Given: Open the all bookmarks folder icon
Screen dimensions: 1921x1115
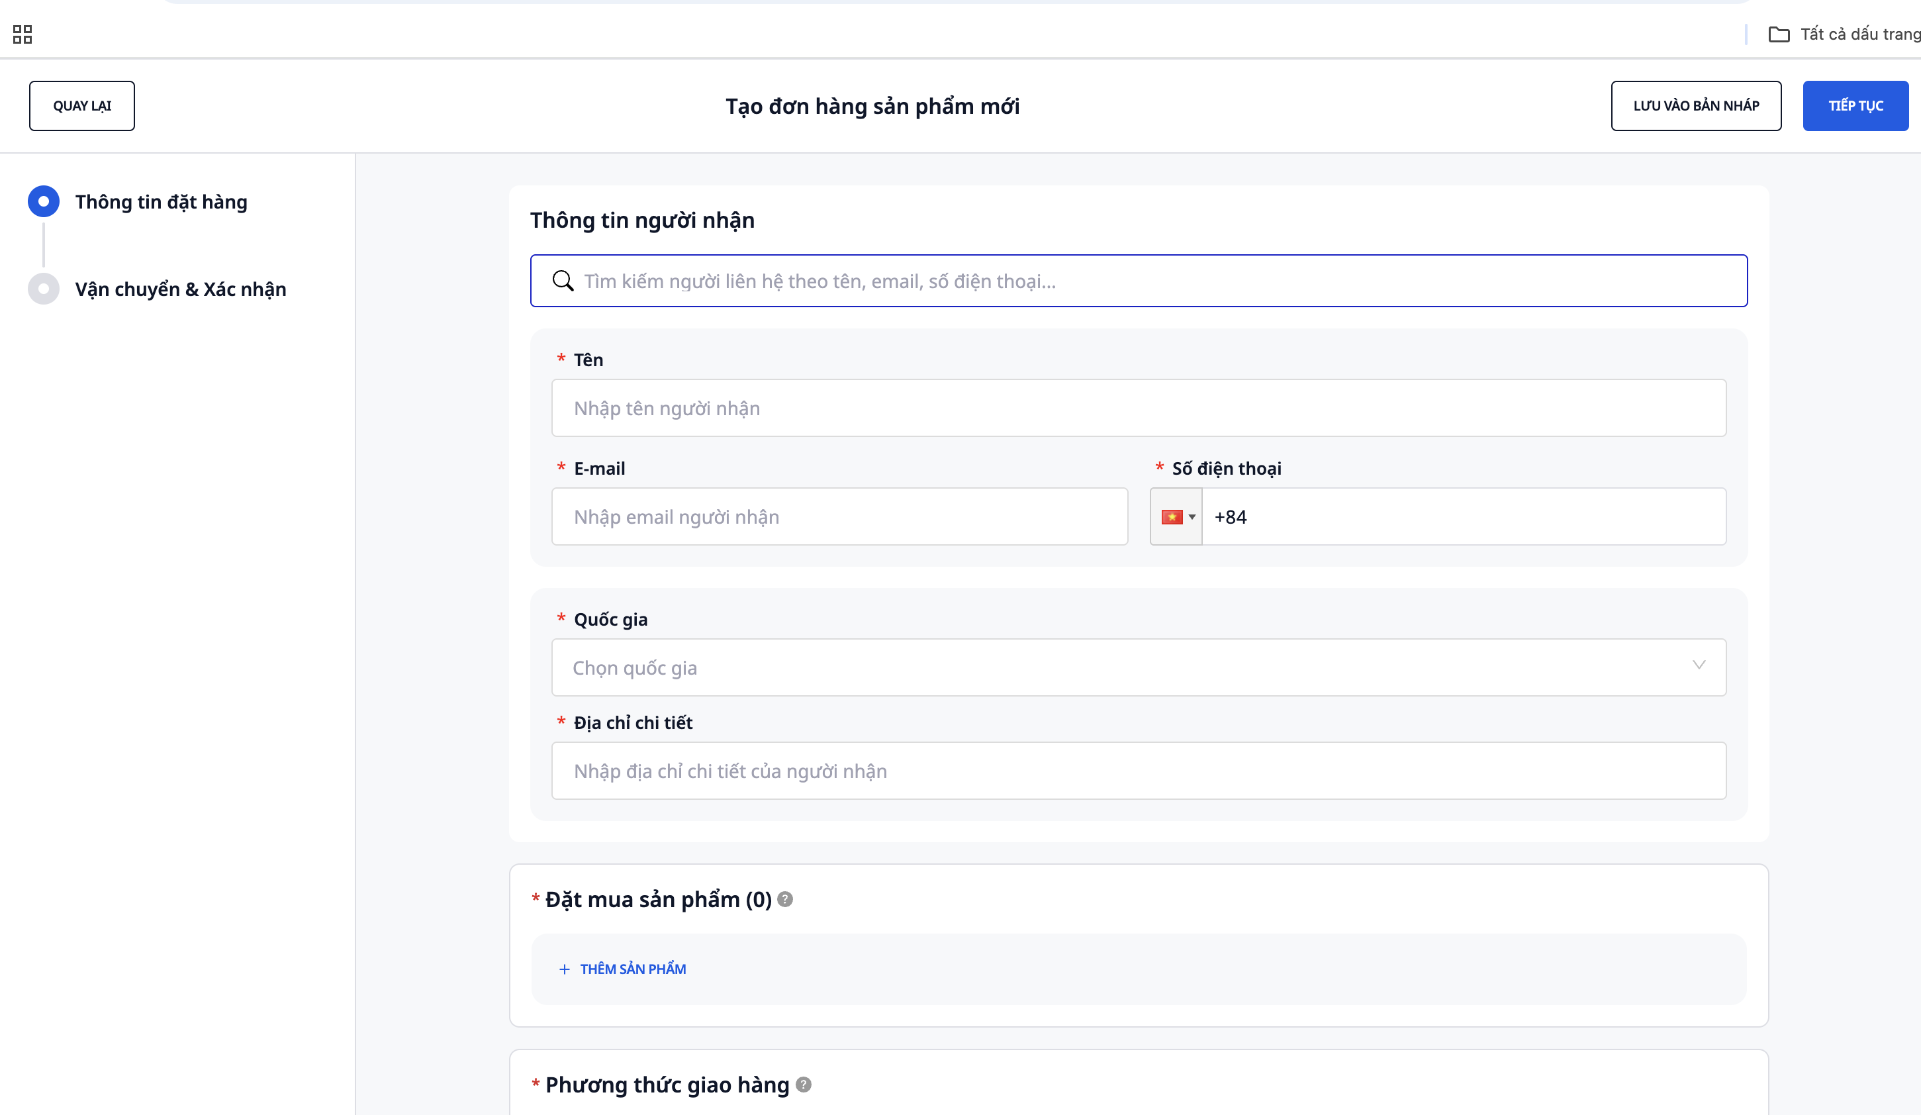Looking at the screenshot, I should [x=1779, y=34].
